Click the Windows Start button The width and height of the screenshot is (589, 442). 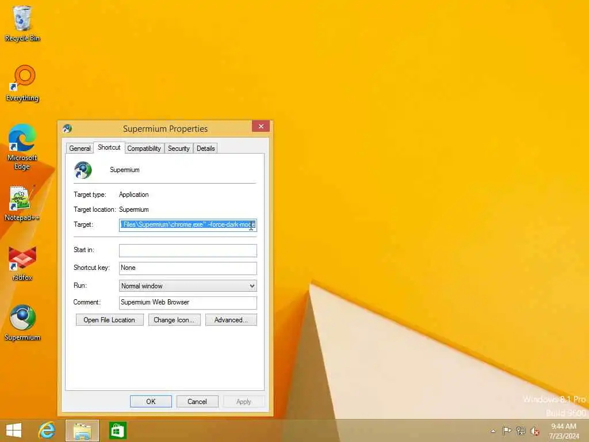14,430
